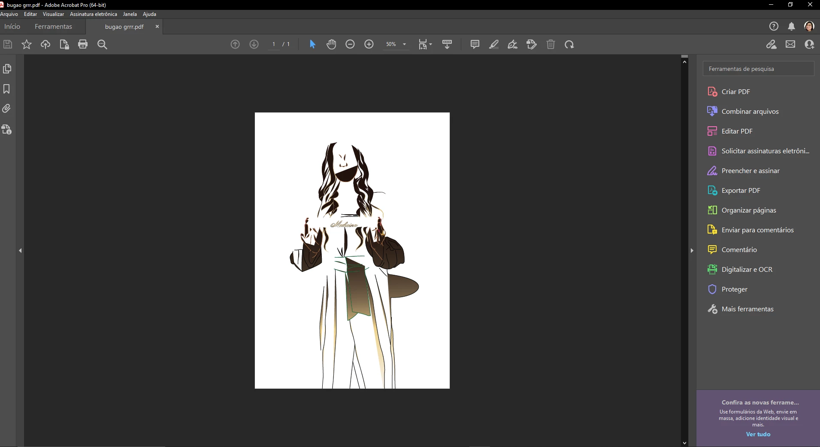
Task: Open the Visualizar menu
Action: [53, 14]
